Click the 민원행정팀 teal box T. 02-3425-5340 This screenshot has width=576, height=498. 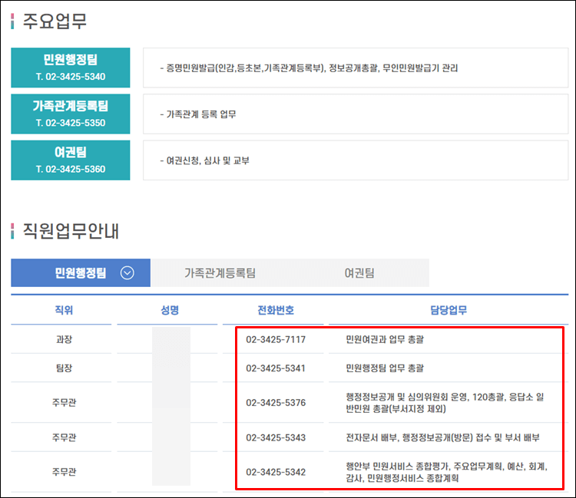click(x=71, y=68)
